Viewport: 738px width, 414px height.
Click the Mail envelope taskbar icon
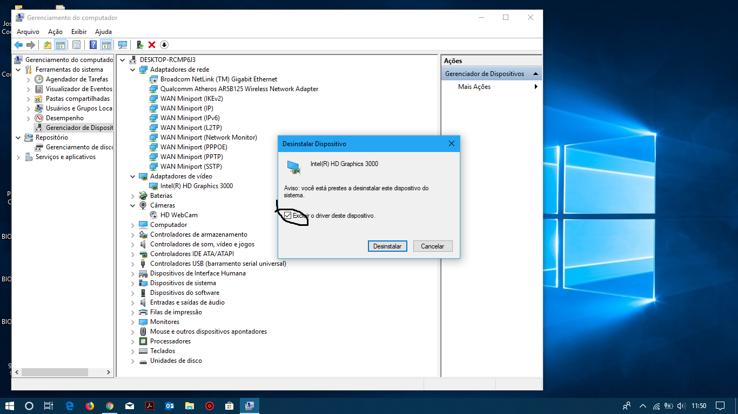(130, 406)
